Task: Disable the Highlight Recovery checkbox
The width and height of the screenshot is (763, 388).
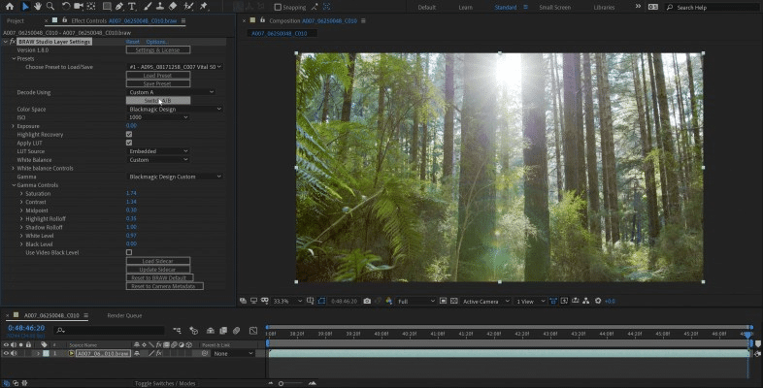Action: pos(129,134)
